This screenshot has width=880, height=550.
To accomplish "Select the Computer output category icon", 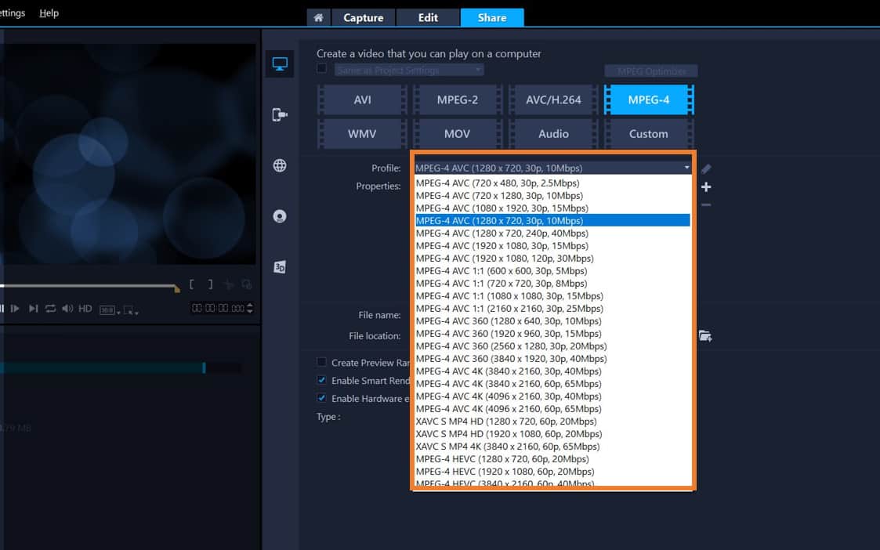I will click(280, 64).
